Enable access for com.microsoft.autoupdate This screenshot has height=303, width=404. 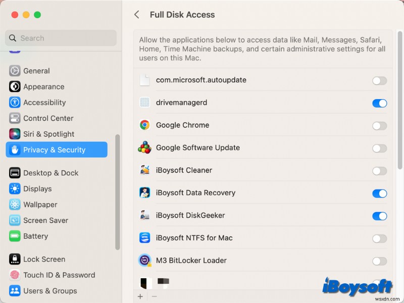[380, 81]
